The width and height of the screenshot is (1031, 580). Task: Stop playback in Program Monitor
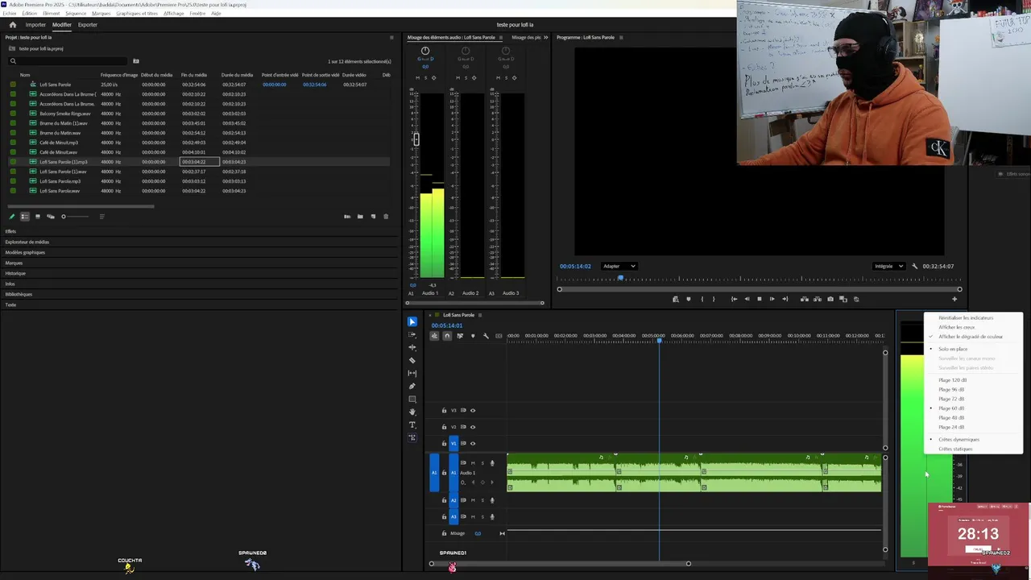point(759,299)
